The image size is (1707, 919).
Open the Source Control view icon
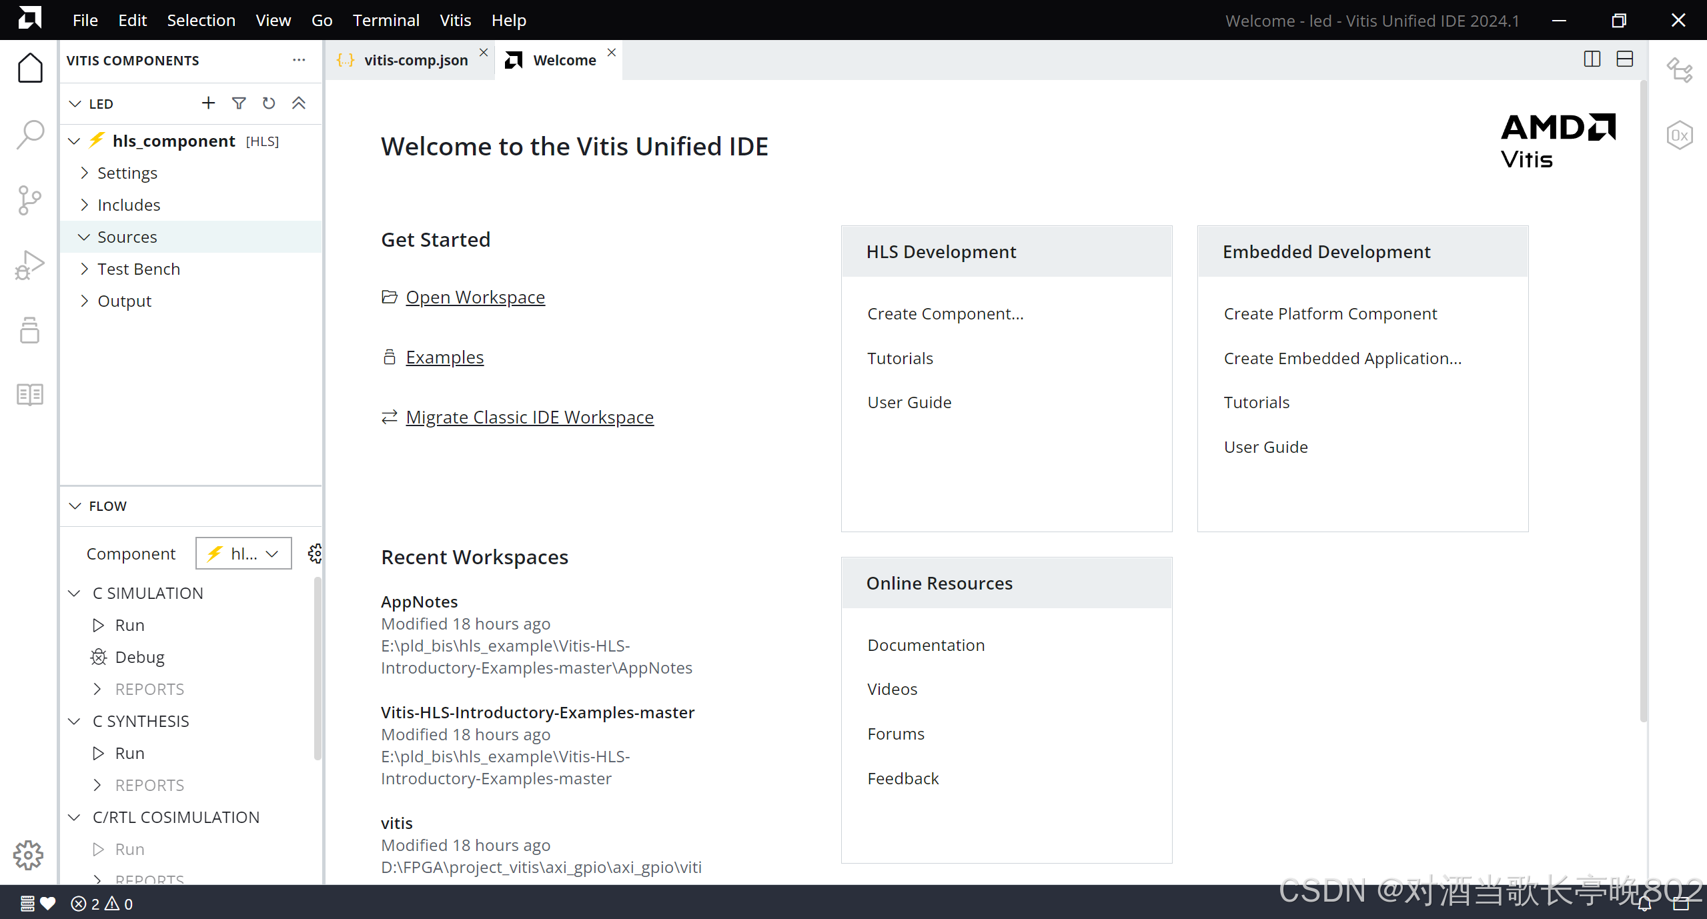(x=30, y=200)
